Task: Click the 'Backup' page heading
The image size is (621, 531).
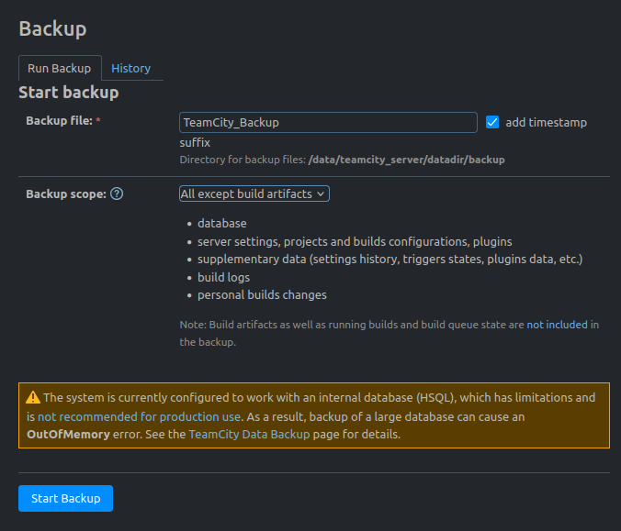Action: click(52, 28)
